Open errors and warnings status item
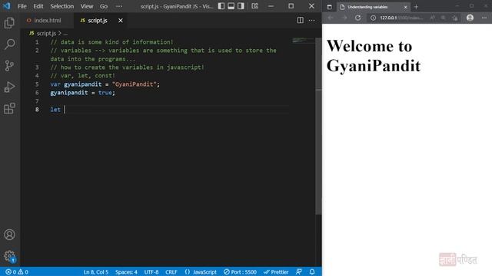The height and width of the screenshot is (276, 492). pos(17,272)
